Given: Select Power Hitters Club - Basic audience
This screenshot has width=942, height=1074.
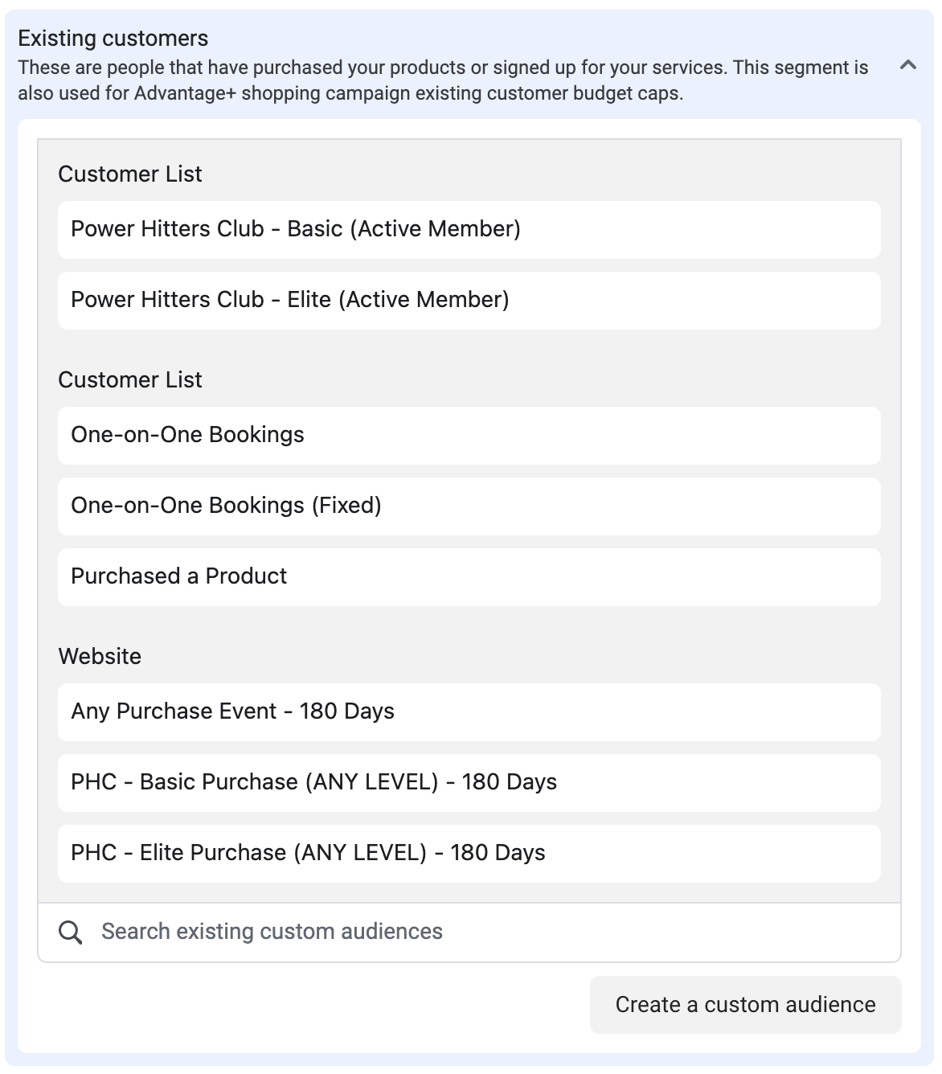Looking at the screenshot, I should click(x=469, y=230).
